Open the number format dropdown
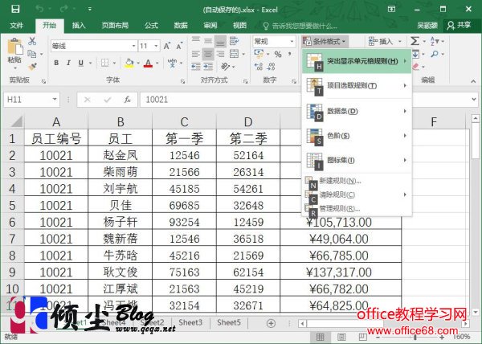This screenshot has height=344, width=482. [x=292, y=41]
